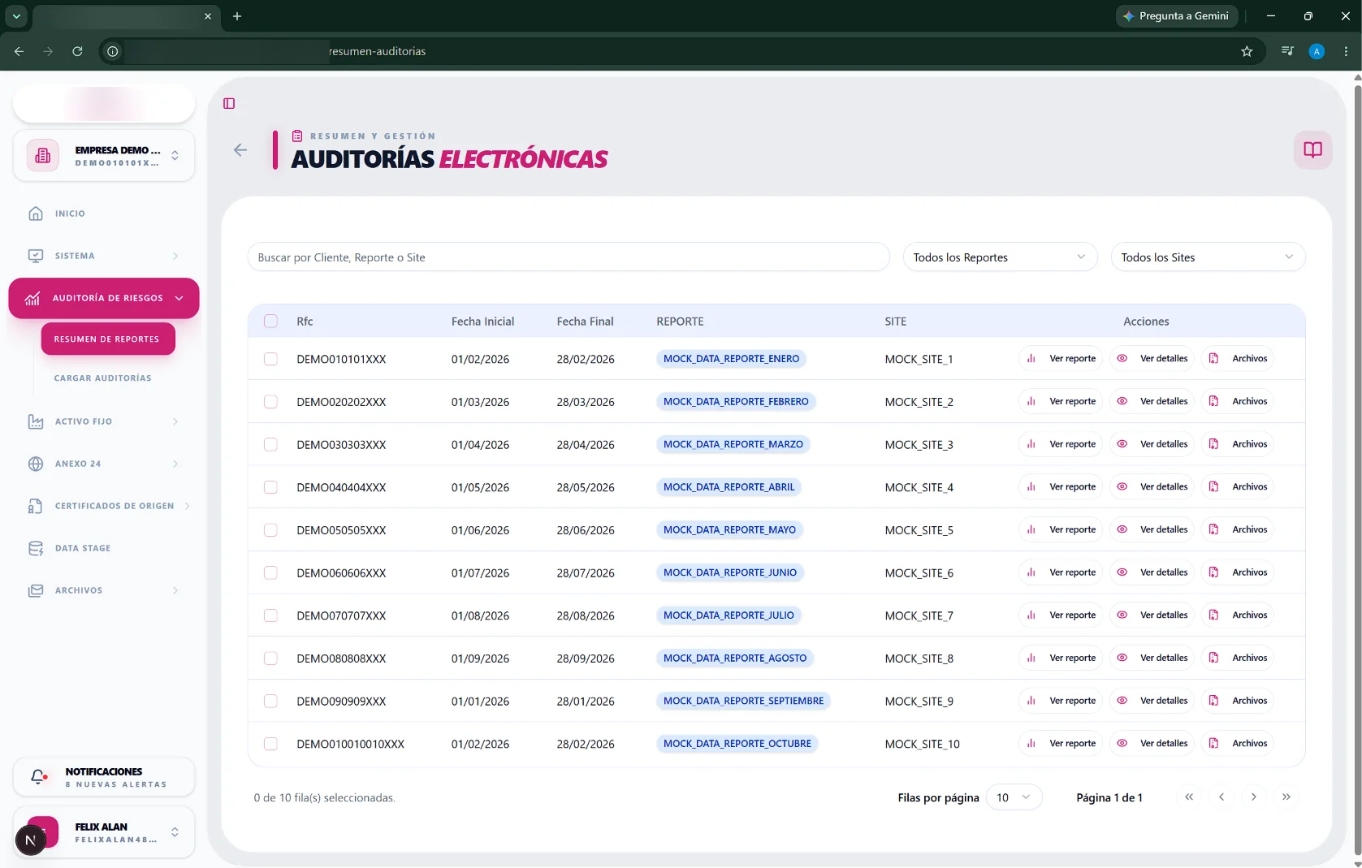
Task: Select all rows with header checkbox
Action: [x=270, y=321]
